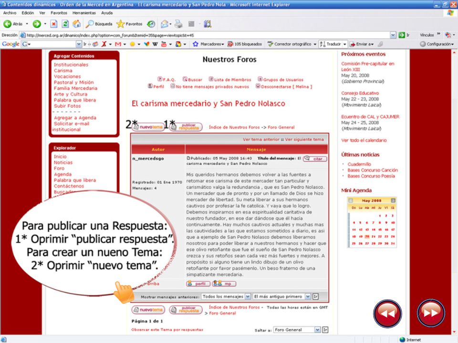Open Grupos de Usuarios link
The width and height of the screenshot is (458, 343).
(281, 80)
